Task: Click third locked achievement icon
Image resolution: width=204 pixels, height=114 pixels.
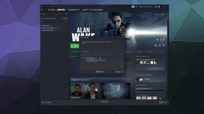Action: coord(149,98)
